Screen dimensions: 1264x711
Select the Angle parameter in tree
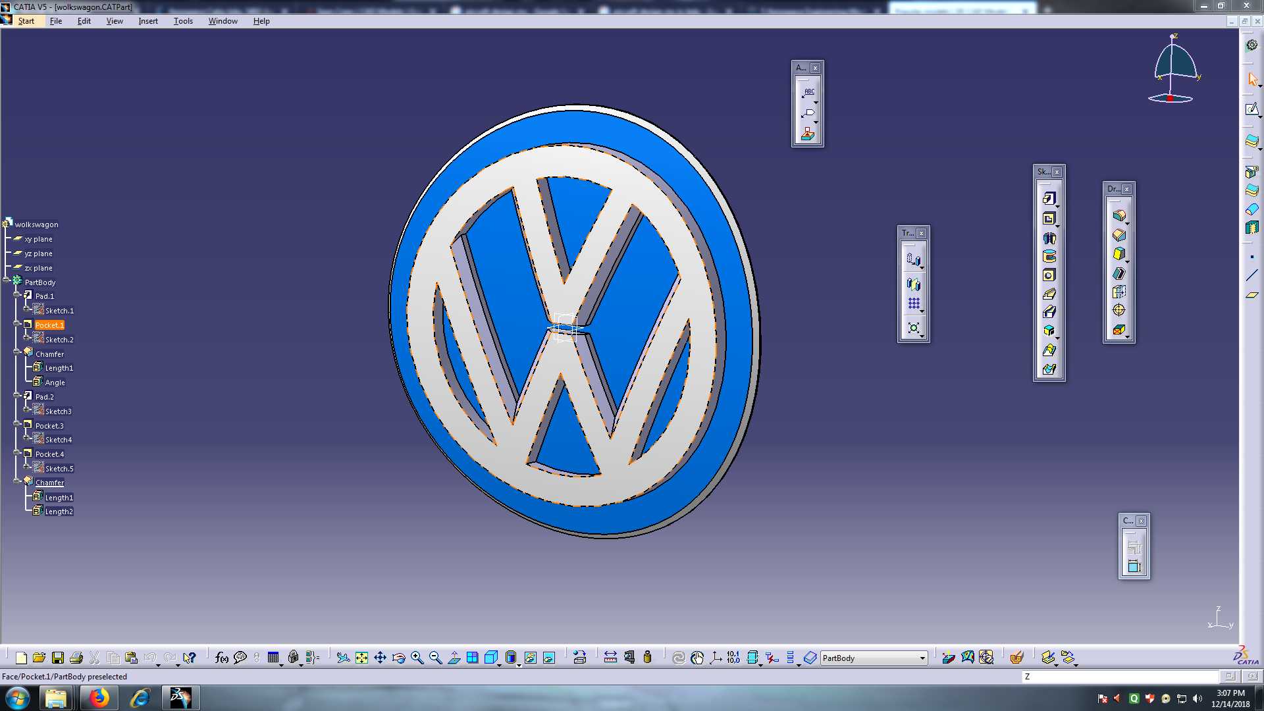(x=55, y=382)
